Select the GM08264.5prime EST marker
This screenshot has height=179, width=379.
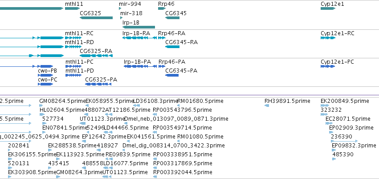click(41, 106)
